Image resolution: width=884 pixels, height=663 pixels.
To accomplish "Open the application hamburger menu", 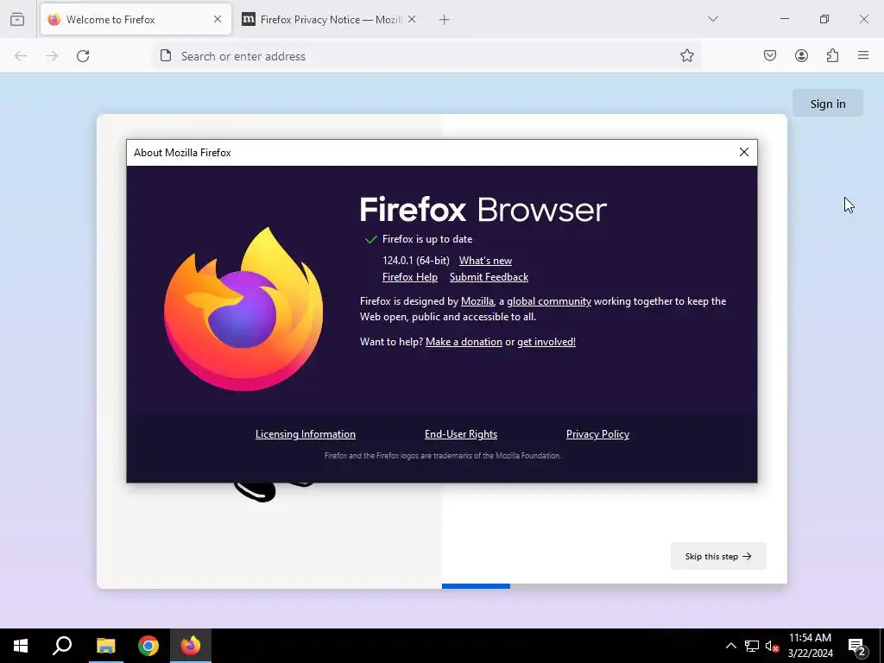I will [863, 55].
